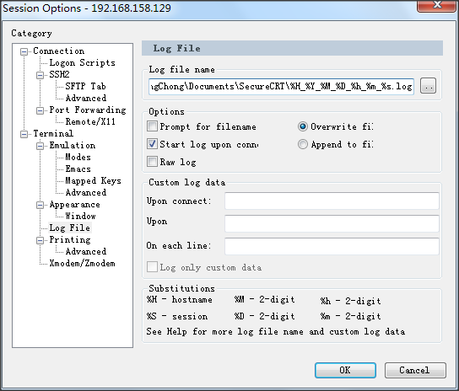
Task: Uncheck Start log upon connect
Action: click(152, 144)
